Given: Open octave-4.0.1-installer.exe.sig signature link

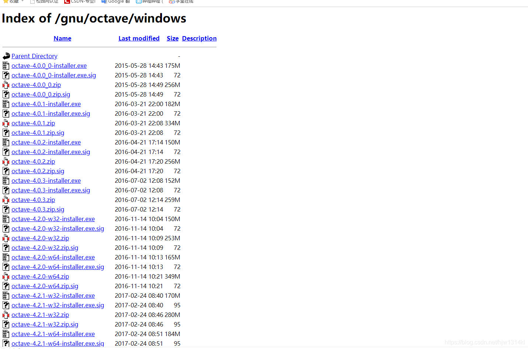Looking at the screenshot, I should tap(51, 114).
